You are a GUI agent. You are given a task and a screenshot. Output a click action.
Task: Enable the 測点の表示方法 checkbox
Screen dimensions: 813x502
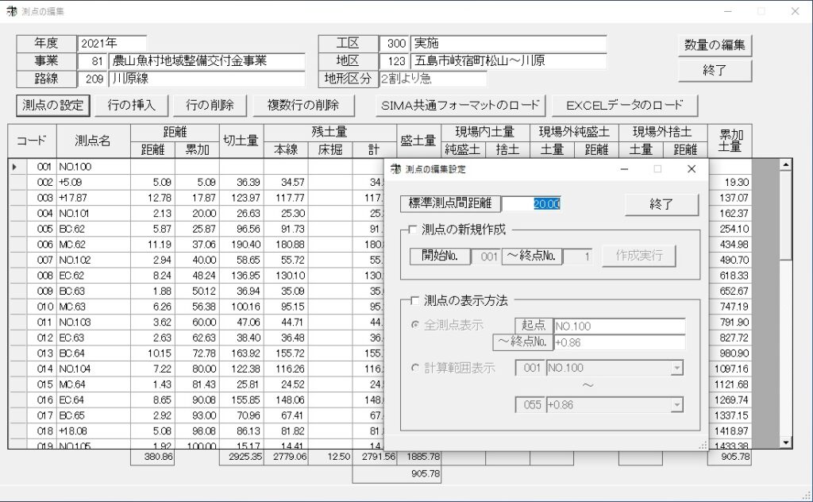414,300
